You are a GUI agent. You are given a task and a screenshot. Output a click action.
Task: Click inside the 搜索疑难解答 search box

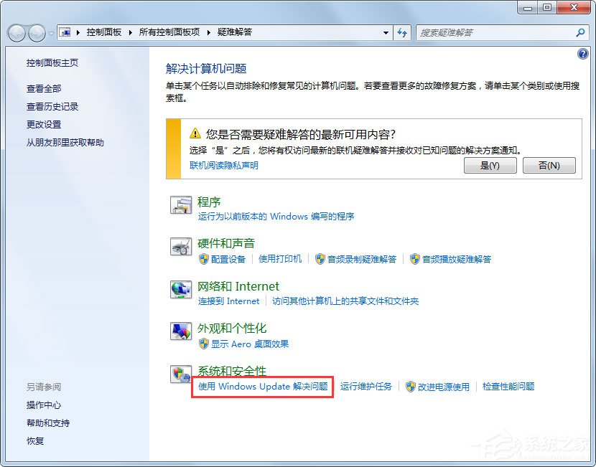click(x=495, y=32)
